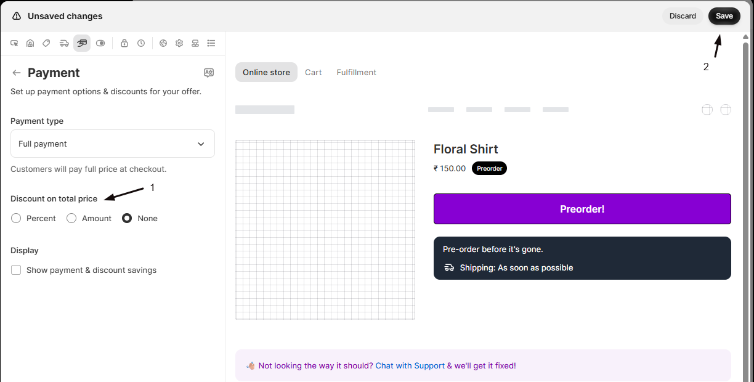Open the stacked blocks layout icon
Image resolution: width=754 pixels, height=382 pixels.
tap(195, 43)
